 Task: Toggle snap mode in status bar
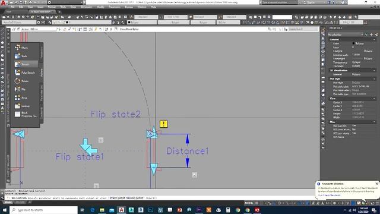261,203
